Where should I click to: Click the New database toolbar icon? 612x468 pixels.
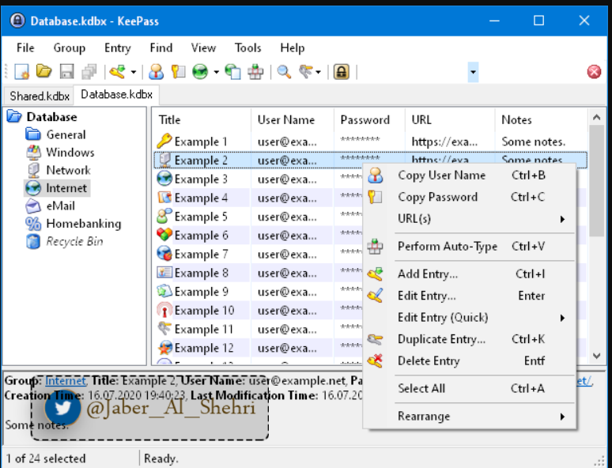(21, 72)
